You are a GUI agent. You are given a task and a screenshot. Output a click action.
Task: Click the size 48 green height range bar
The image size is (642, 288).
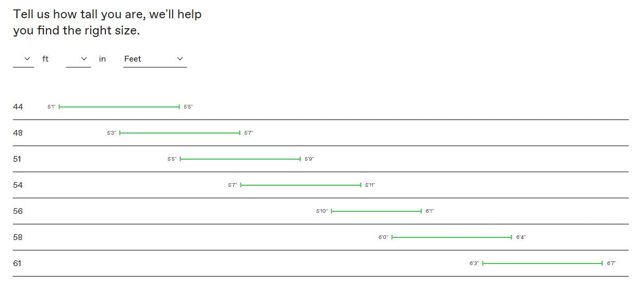[180, 133]
